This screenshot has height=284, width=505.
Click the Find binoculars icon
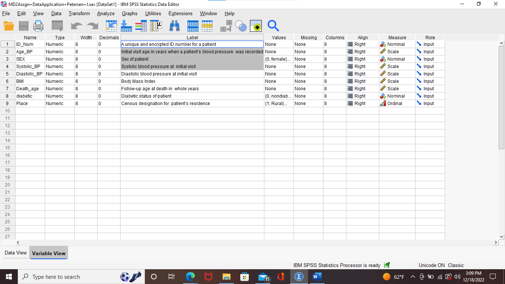[174, 26]
